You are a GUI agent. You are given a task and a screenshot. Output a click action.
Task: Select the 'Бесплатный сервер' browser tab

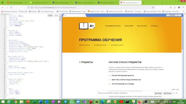click(x=17, y=3)
